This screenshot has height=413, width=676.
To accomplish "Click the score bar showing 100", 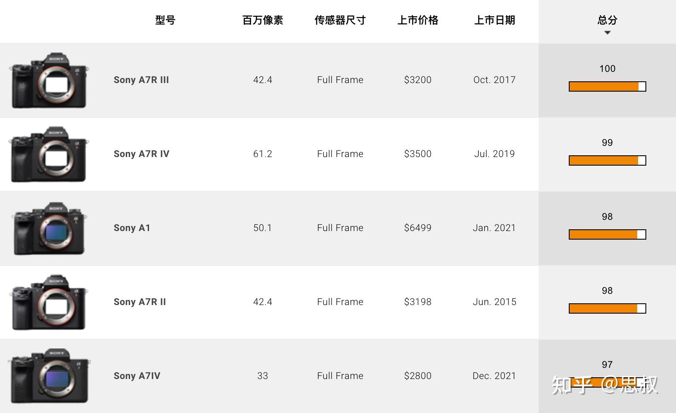I will [607, 86].
